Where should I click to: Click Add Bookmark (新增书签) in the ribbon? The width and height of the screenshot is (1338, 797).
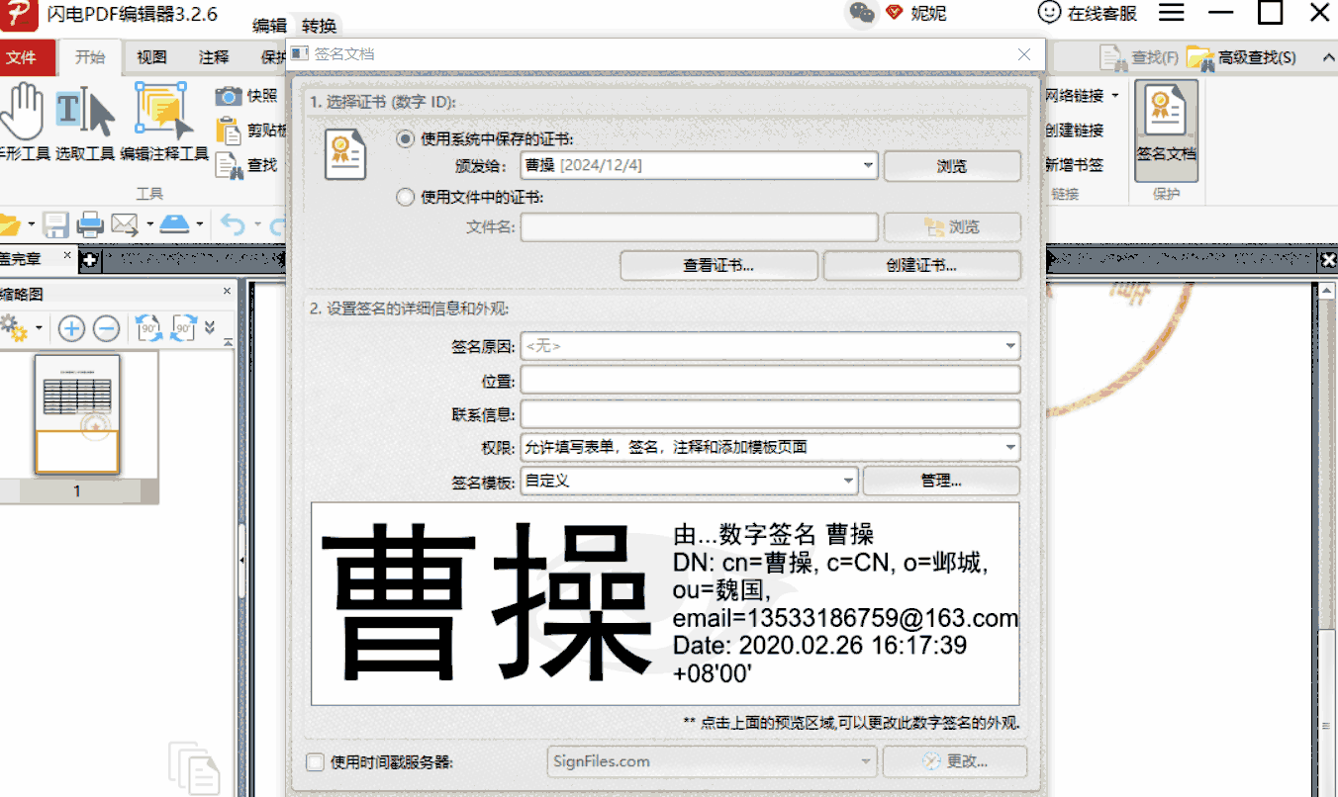(x=1074, y=165)
